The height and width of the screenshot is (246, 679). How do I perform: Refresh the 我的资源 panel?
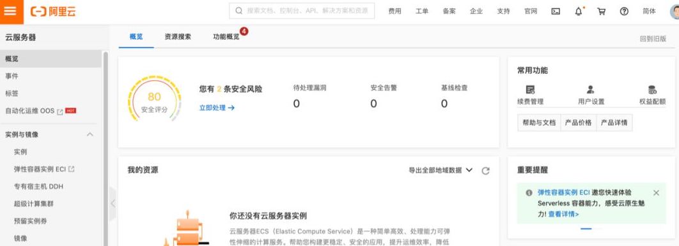point(485,171)
